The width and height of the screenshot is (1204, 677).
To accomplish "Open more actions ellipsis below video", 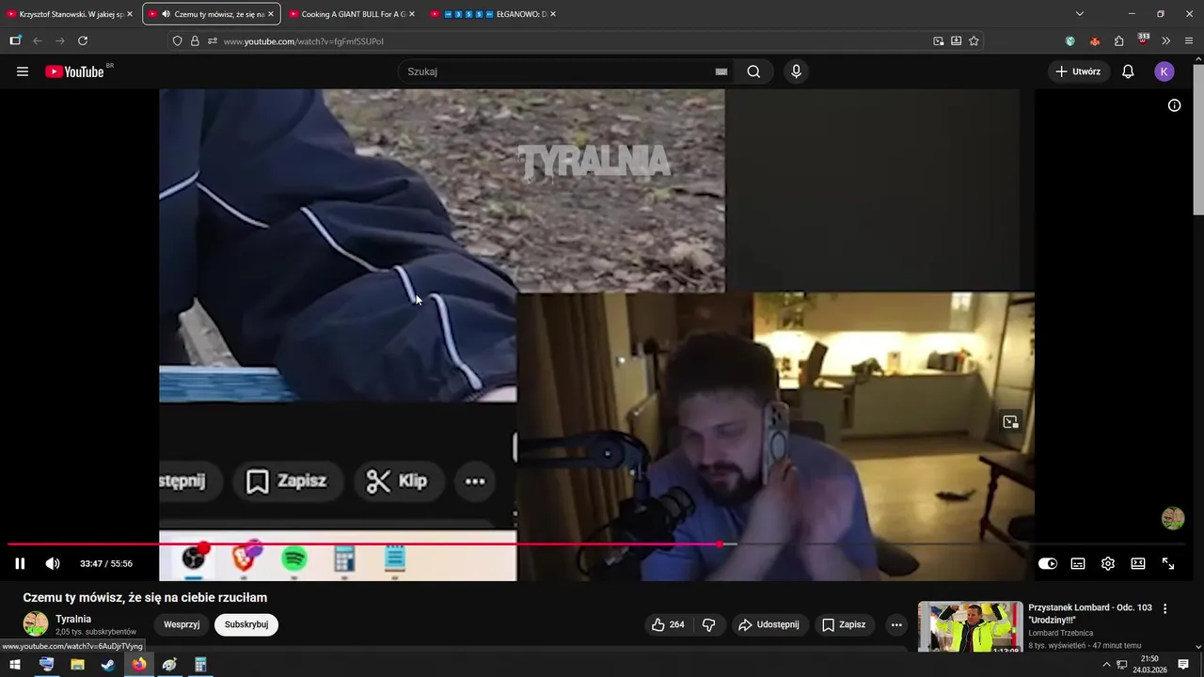I will point(896,624).
